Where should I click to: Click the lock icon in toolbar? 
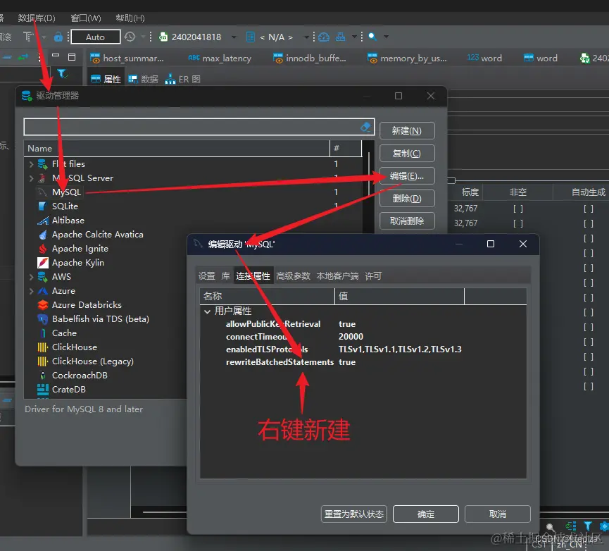tap(58, 37)
